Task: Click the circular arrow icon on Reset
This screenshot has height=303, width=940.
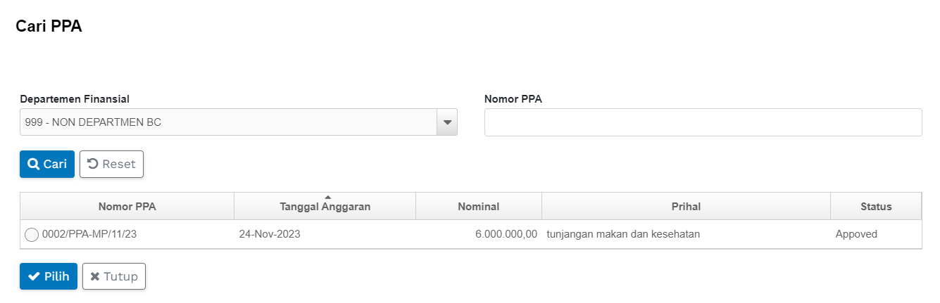Action: click(x=92, y=165)
